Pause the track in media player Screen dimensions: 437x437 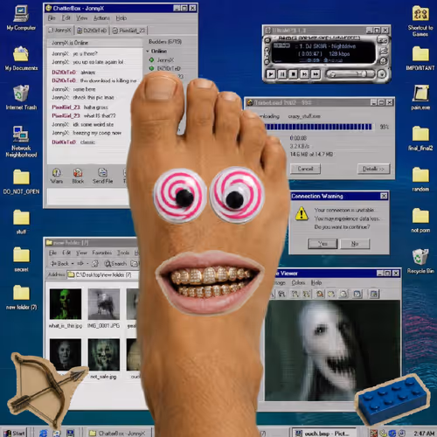click(282, 74)
